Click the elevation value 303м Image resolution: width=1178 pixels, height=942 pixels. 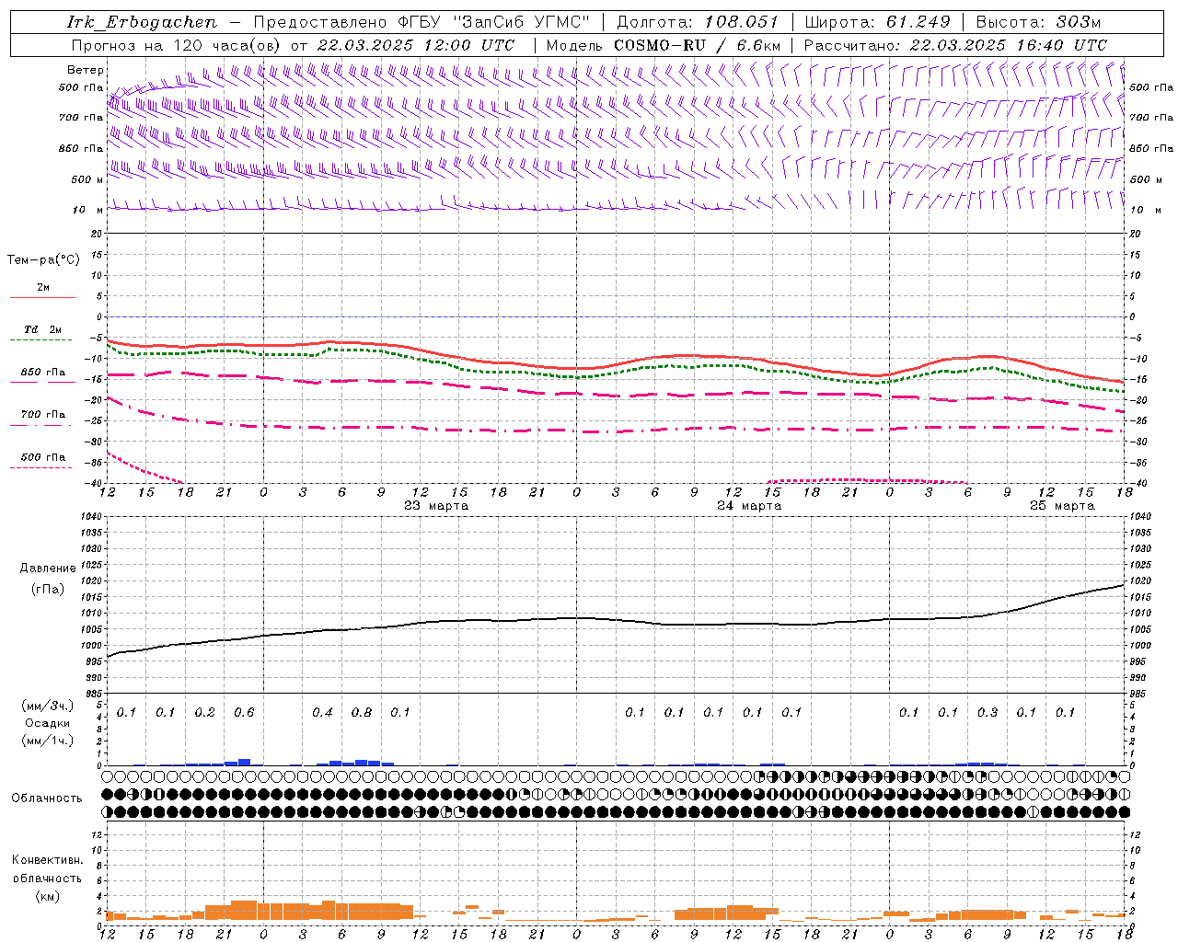1079,22
